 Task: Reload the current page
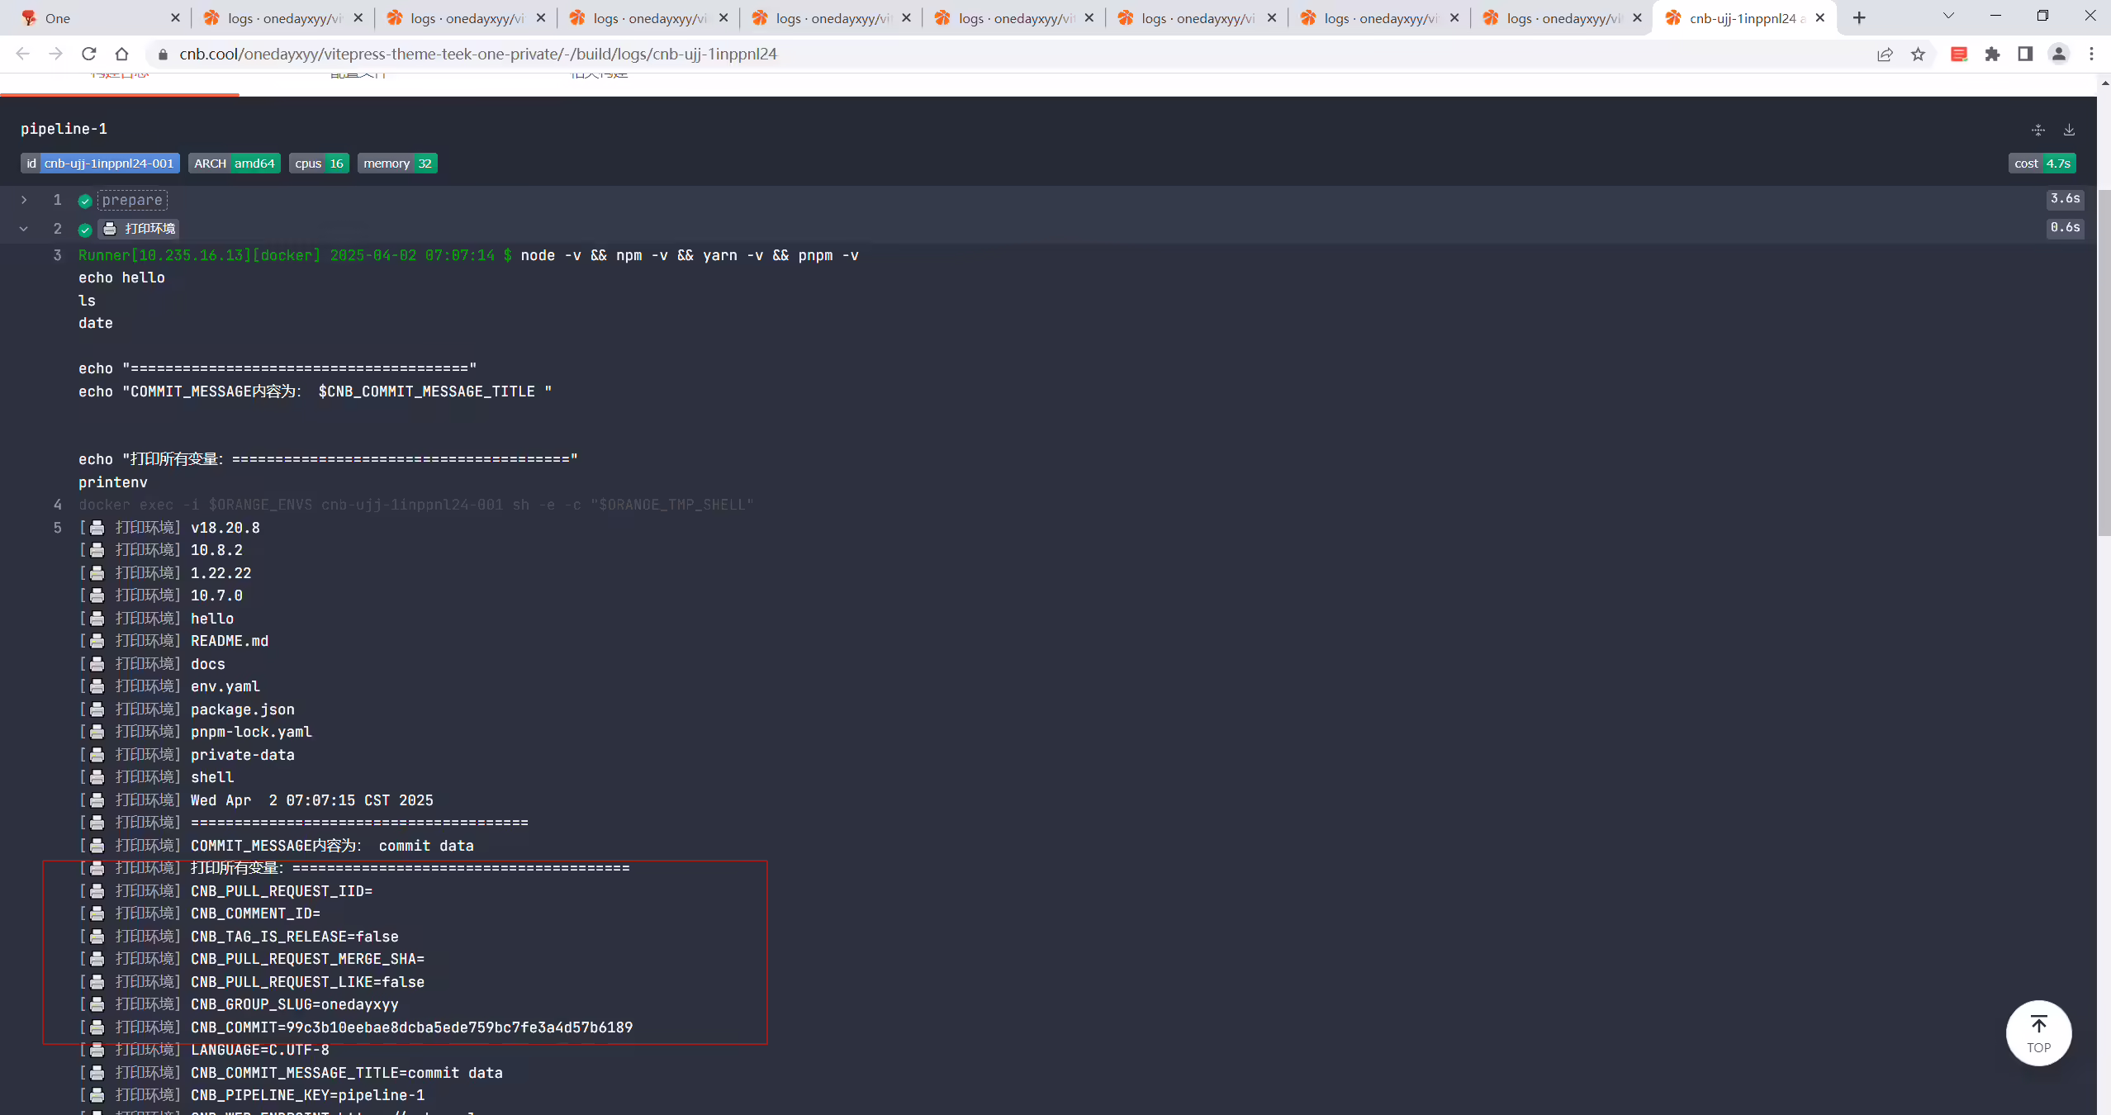pos(88,54)
